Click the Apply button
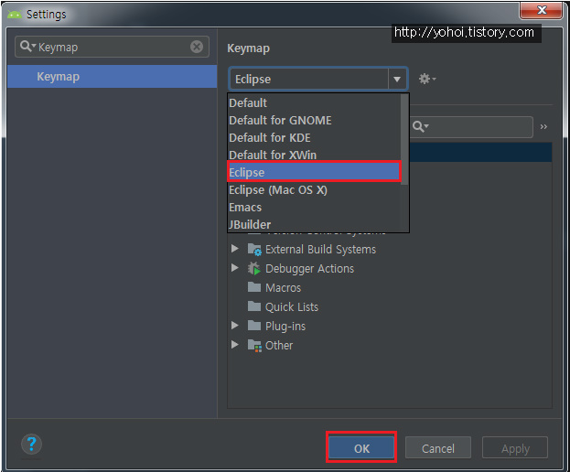Image resolution: width=570 pixels, height=472 pixels. 515,447
